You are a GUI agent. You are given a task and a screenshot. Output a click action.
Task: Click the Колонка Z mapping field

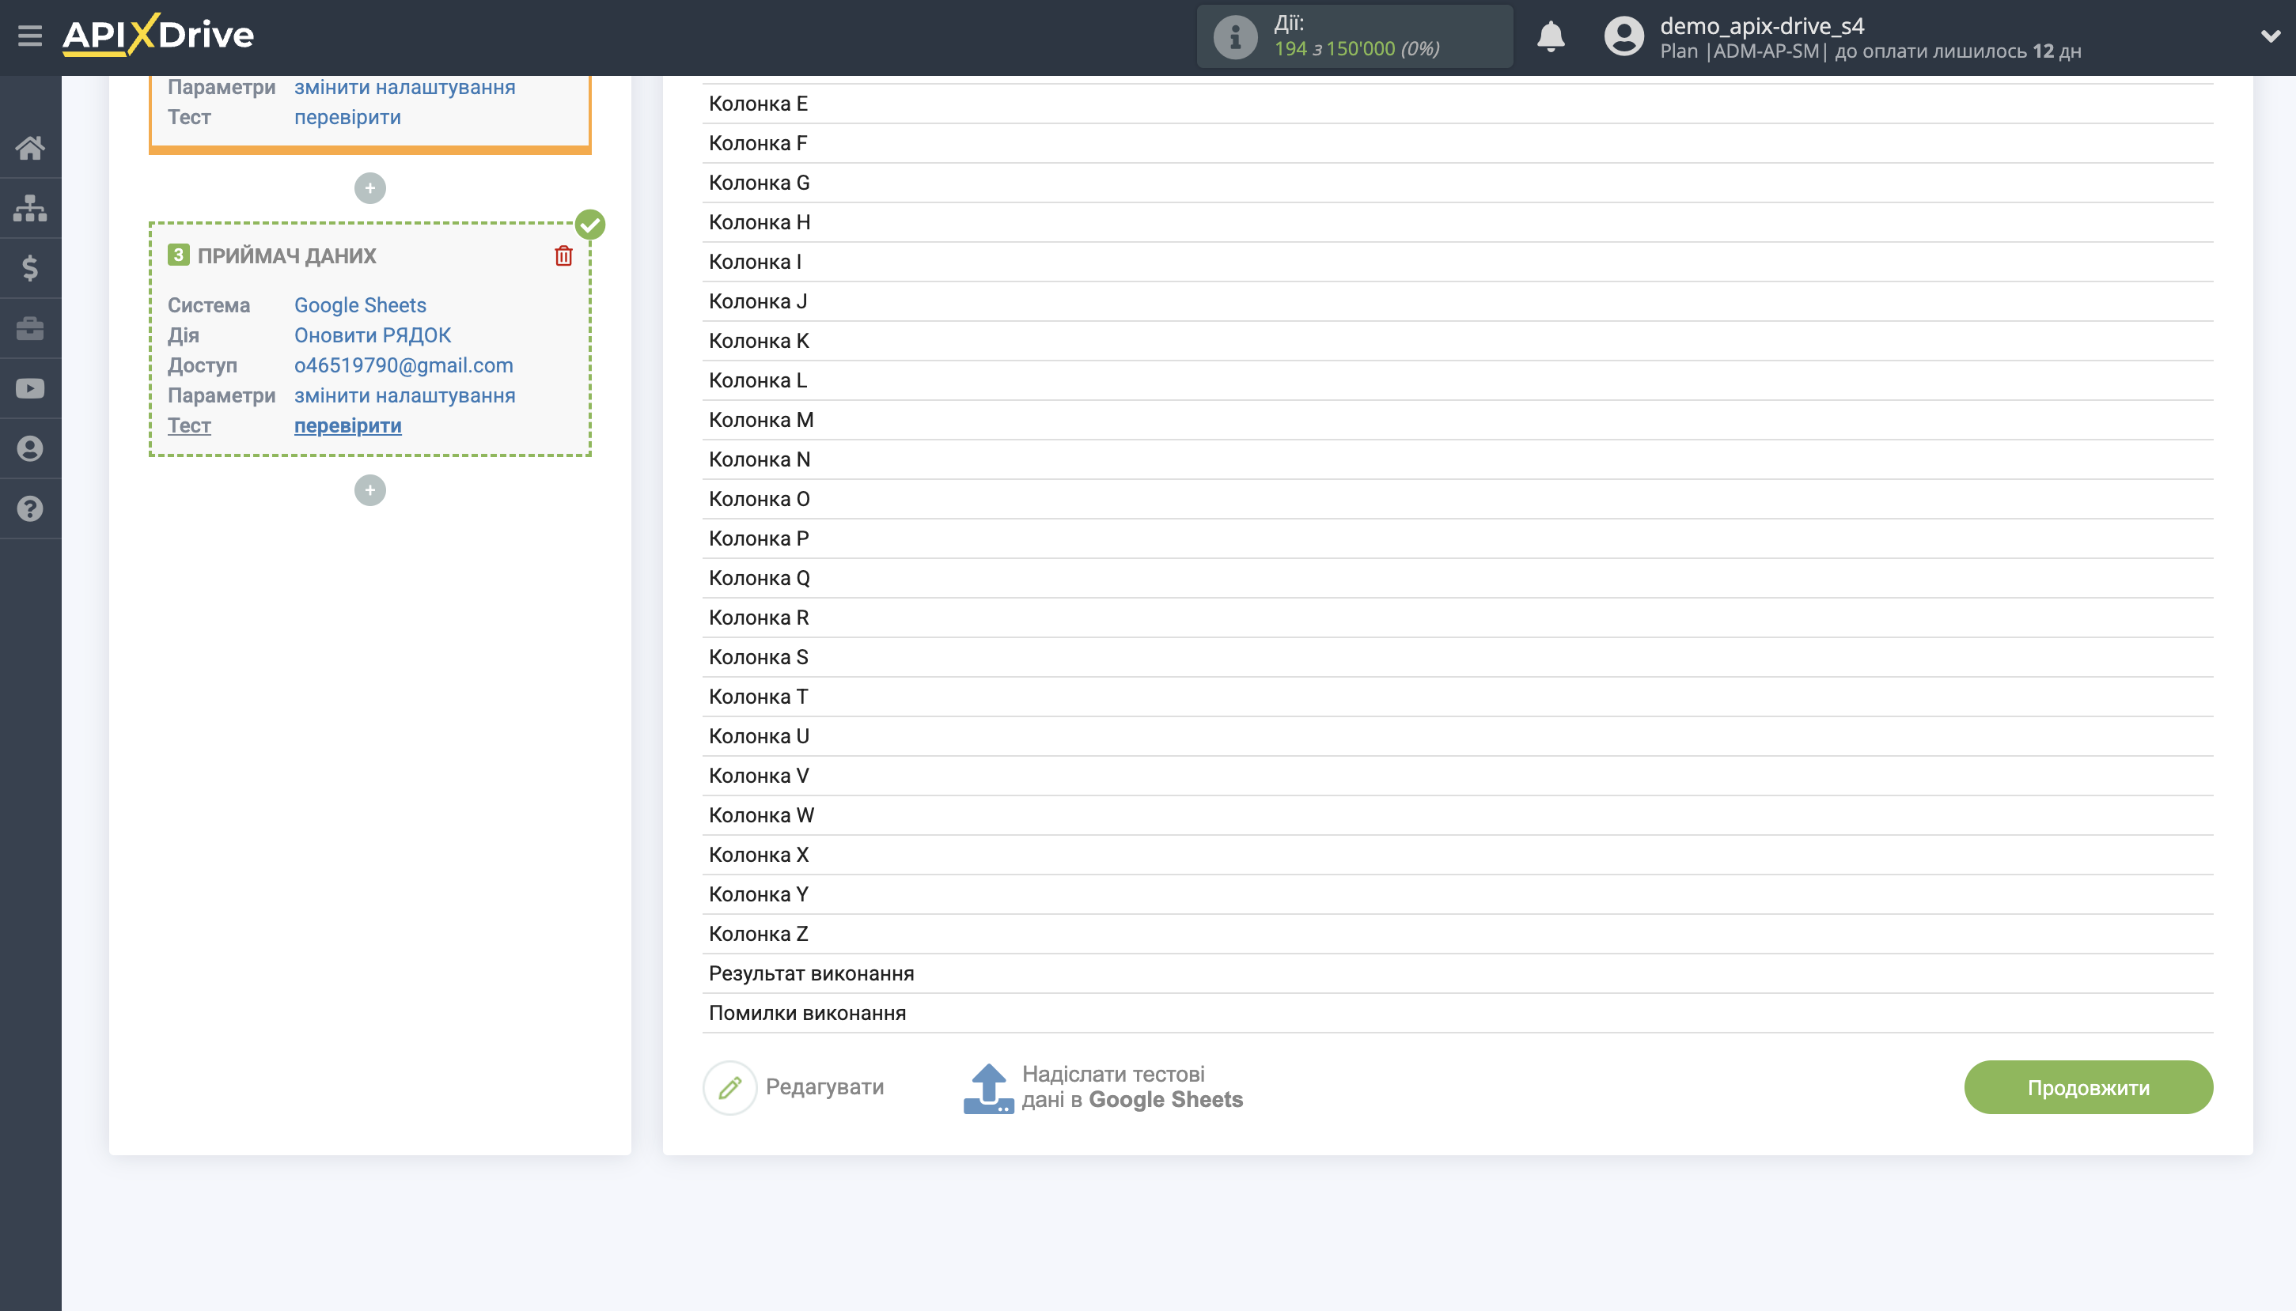[759, 933]
